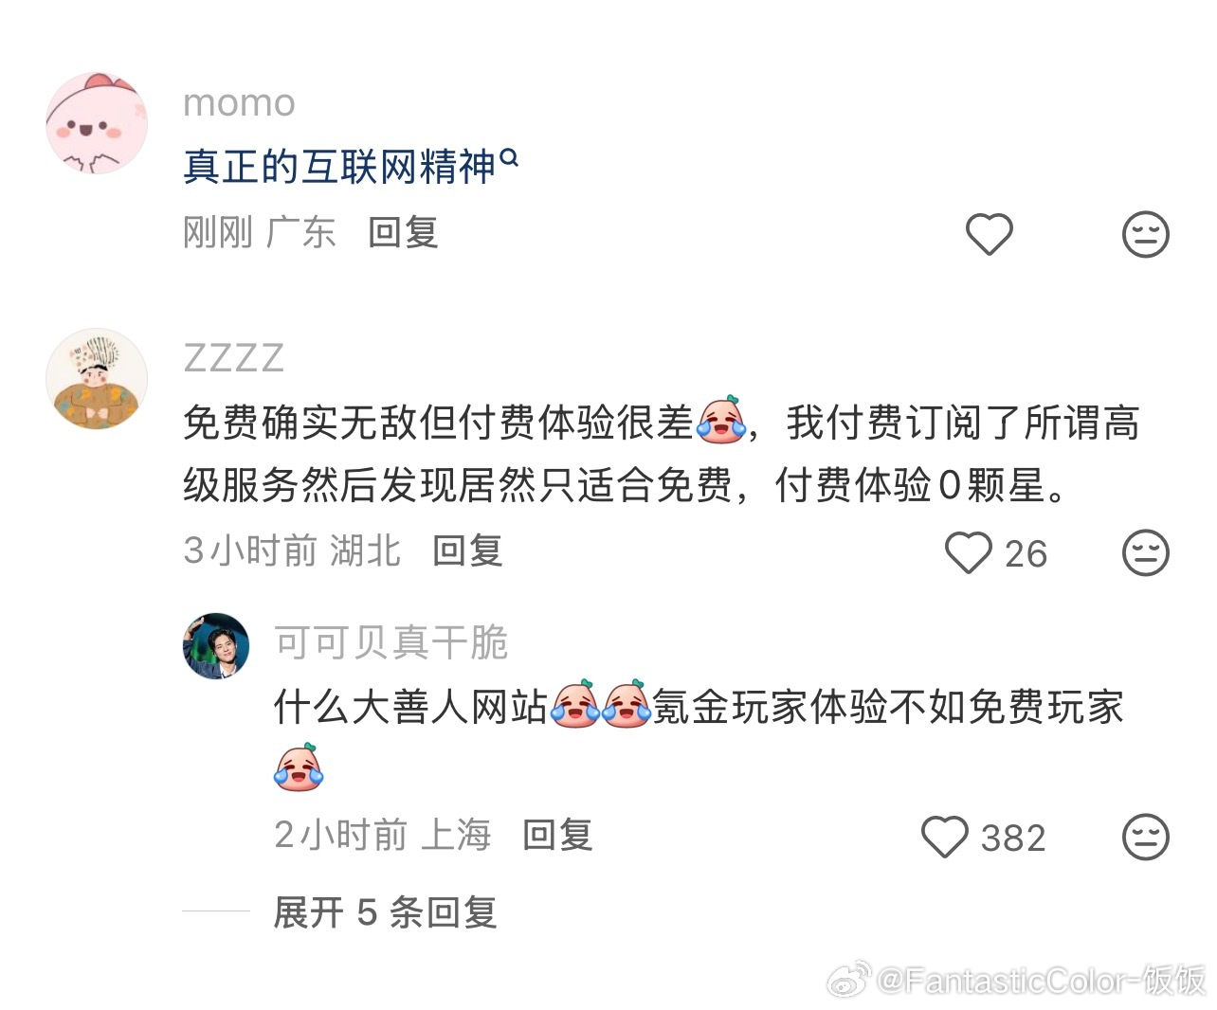This screenshot has height=1010, width=1217.
Task: Open the momo username link
Action: point(239,103)
